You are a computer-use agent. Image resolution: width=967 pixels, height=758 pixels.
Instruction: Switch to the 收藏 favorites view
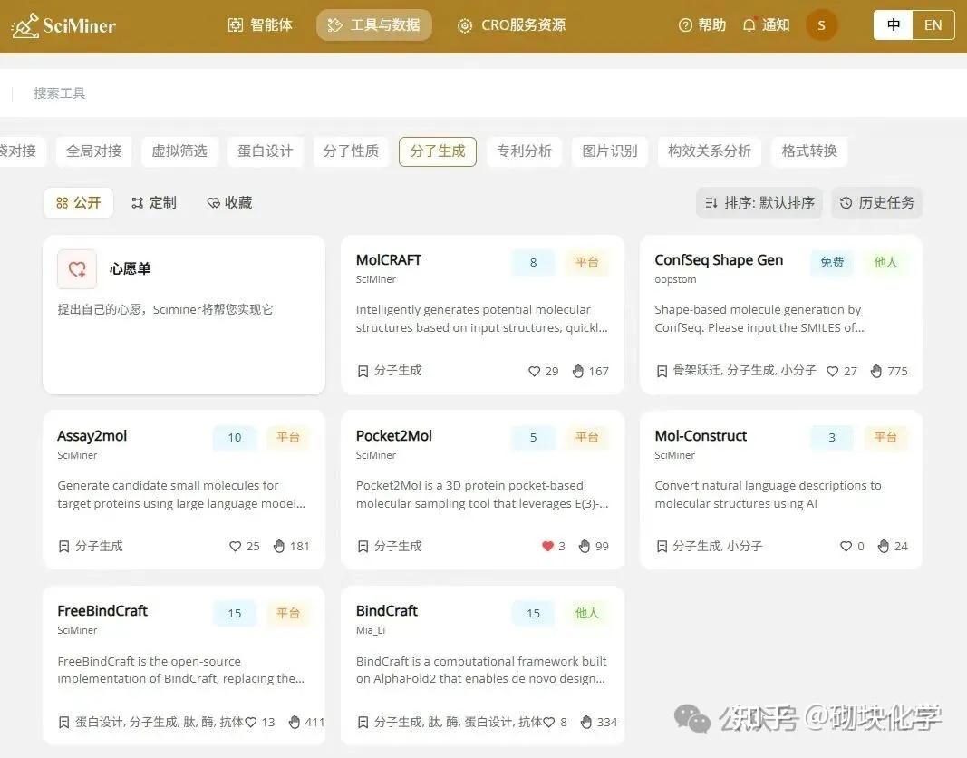pyautogui.click(x=227, y=202)
